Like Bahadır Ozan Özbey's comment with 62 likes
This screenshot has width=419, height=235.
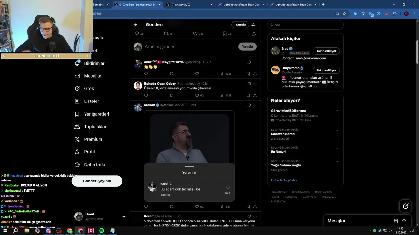(x=199, y=95)
